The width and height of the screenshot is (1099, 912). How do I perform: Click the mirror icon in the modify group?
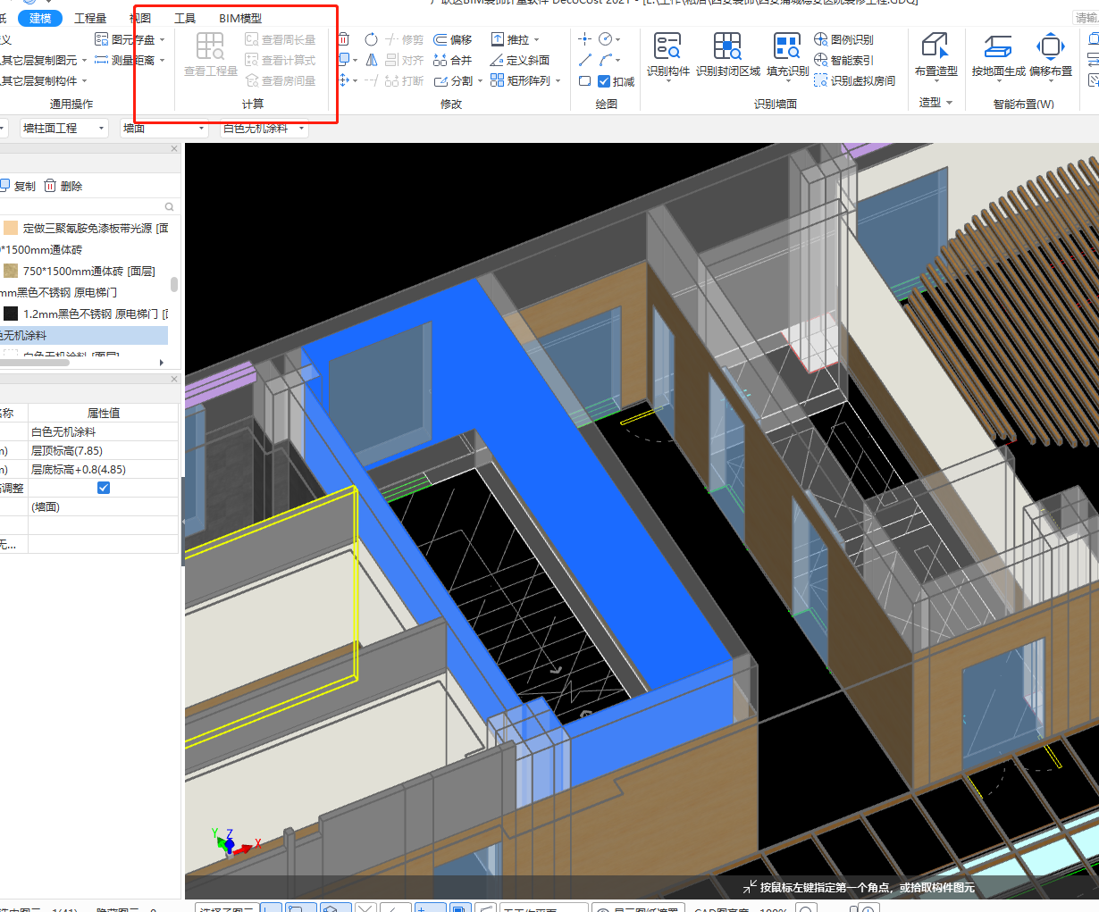pyautogui.click(x=371, y=60)
